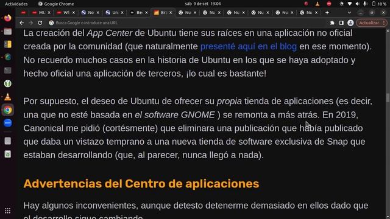Viewport: 390px width, 219px height.
Task: Click the forward navigation arrow
Action: tap(31, 23)
